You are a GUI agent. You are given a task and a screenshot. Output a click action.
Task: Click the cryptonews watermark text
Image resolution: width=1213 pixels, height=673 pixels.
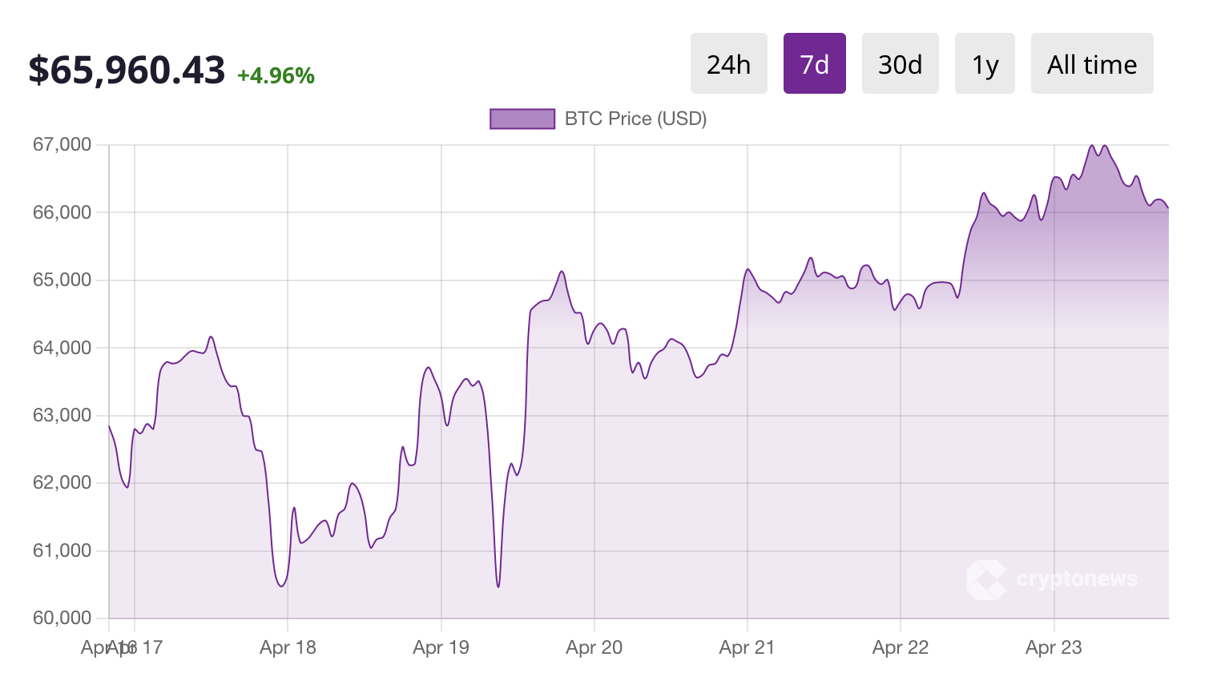[1077, 578]
